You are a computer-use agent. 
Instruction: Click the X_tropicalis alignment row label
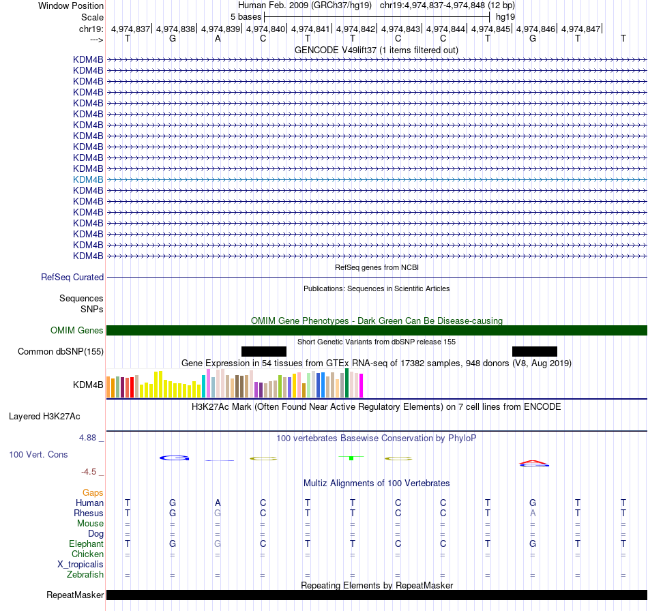[80, 565]
